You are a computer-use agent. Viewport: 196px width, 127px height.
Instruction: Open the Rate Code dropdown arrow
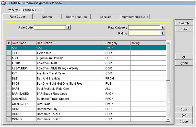point(68,27)
